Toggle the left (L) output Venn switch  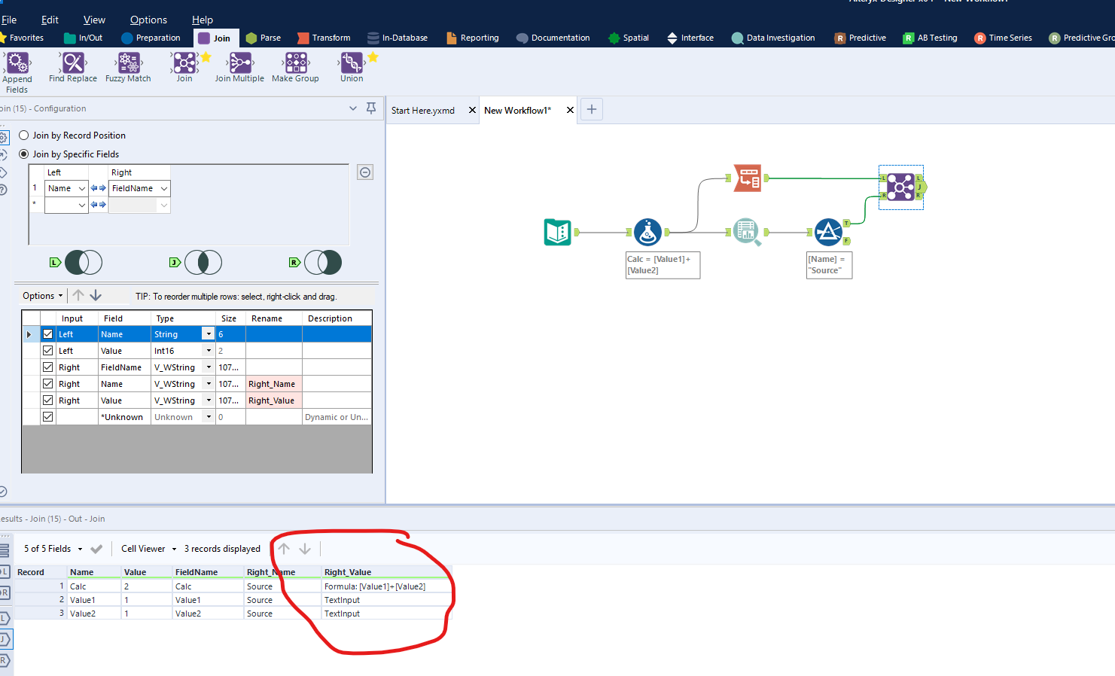[83, 262]
